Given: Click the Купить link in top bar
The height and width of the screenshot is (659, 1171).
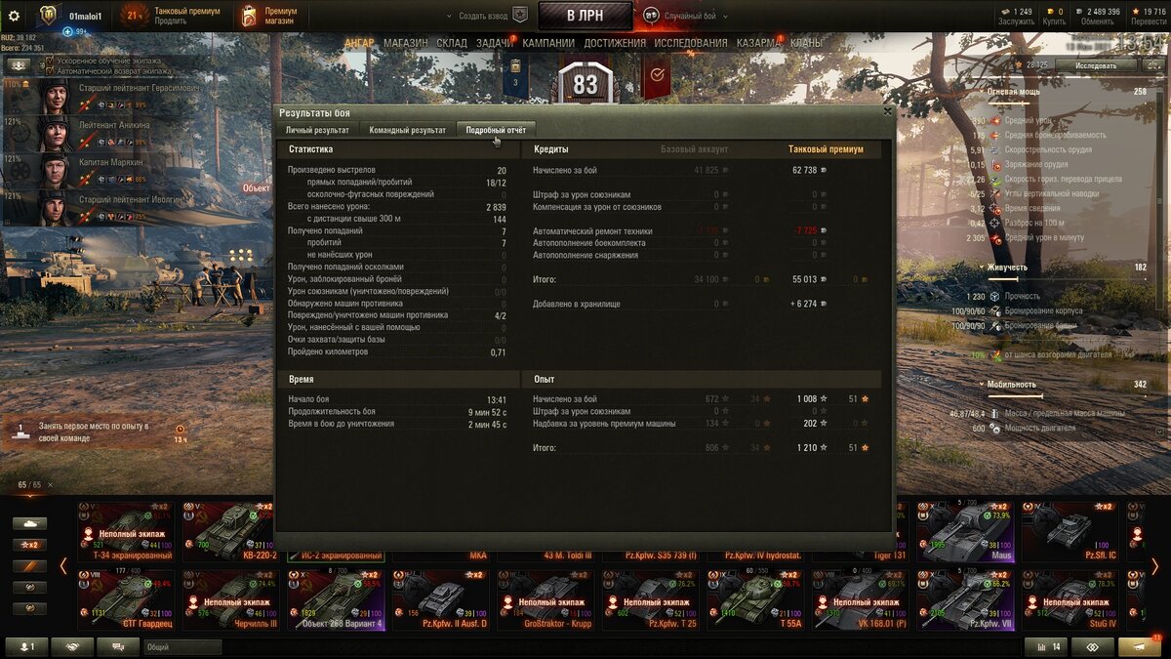Looking at the screenshot, I should [1054, 21].
